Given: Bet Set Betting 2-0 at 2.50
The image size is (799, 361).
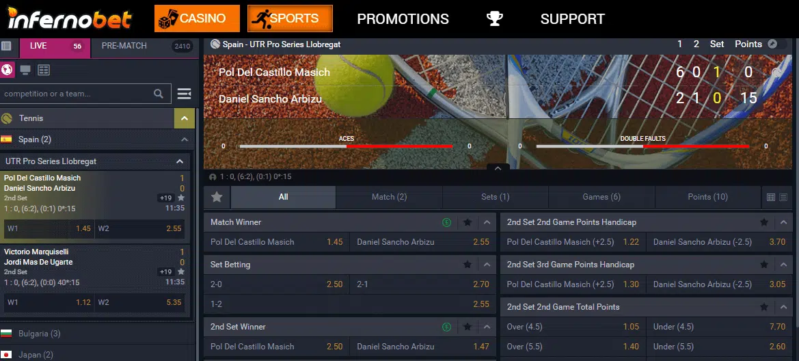Looking at the screenshot, I should (277, 284).
